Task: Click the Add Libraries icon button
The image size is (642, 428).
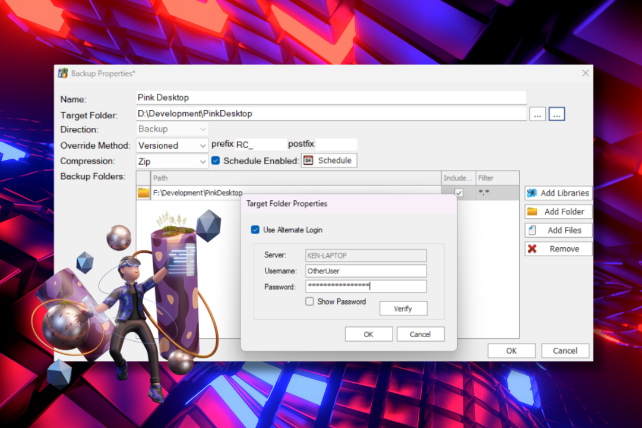Action: [532, 193]
